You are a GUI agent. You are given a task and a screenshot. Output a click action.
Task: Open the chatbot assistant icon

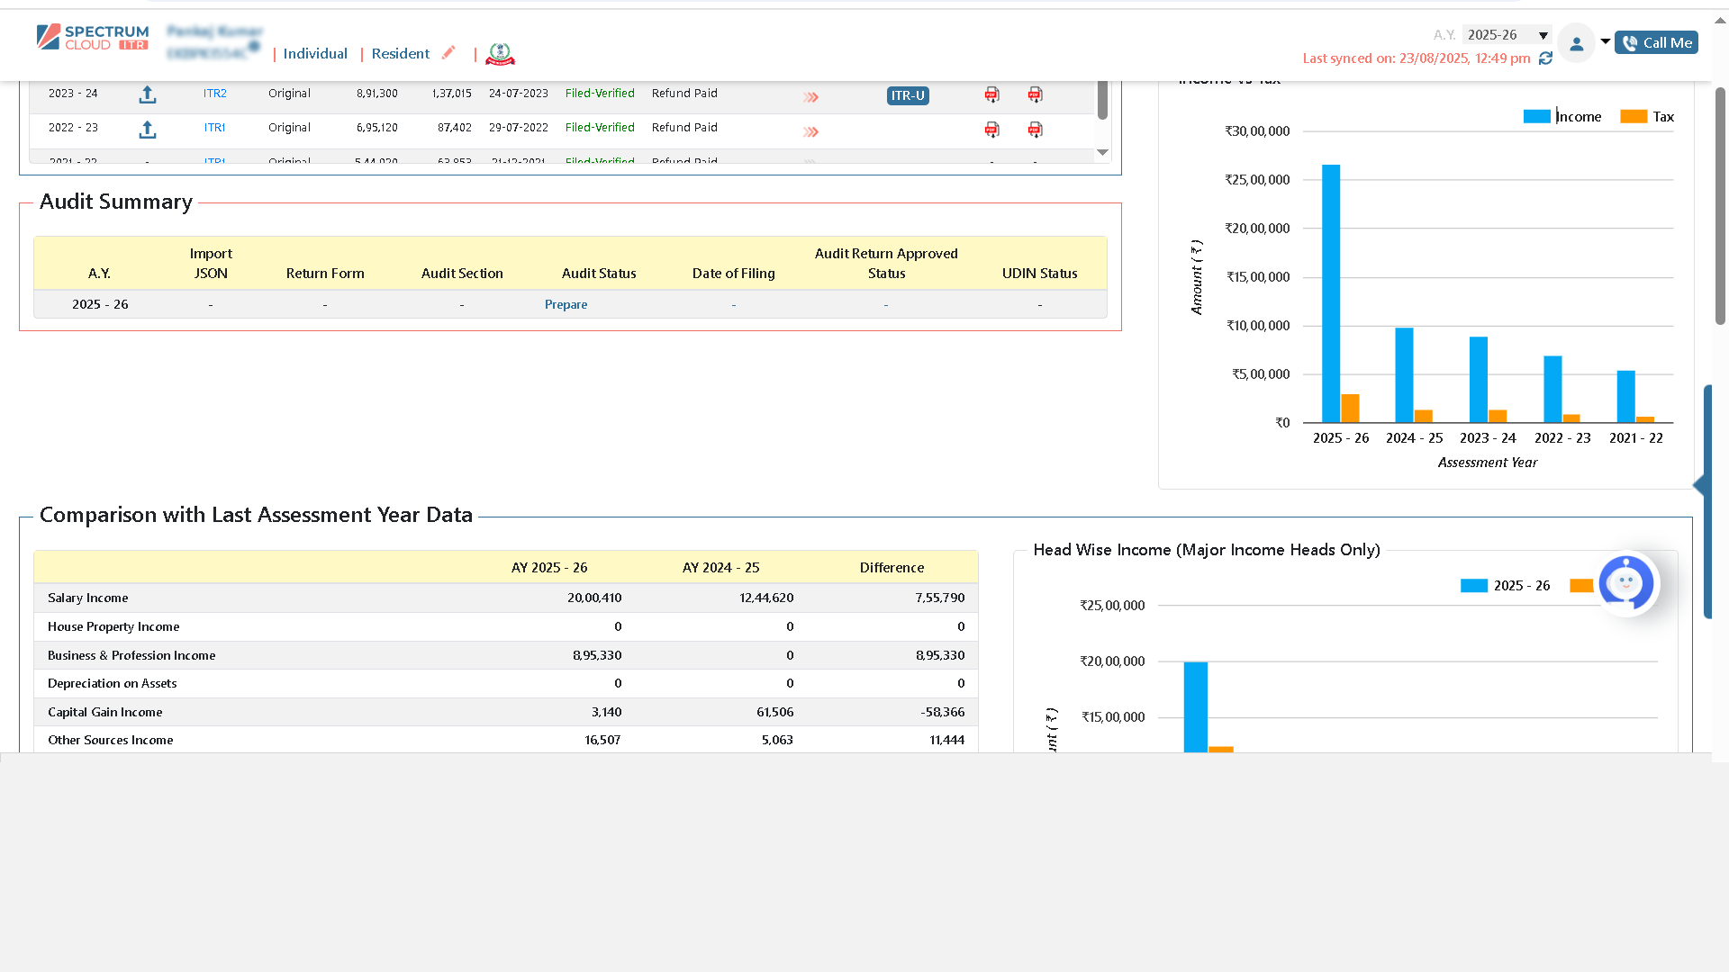point(1626,582)
